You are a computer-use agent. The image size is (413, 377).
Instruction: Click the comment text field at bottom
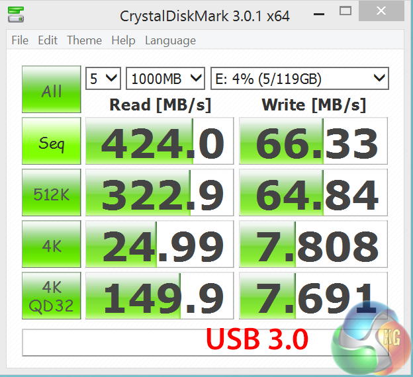(x=205, y=343)
